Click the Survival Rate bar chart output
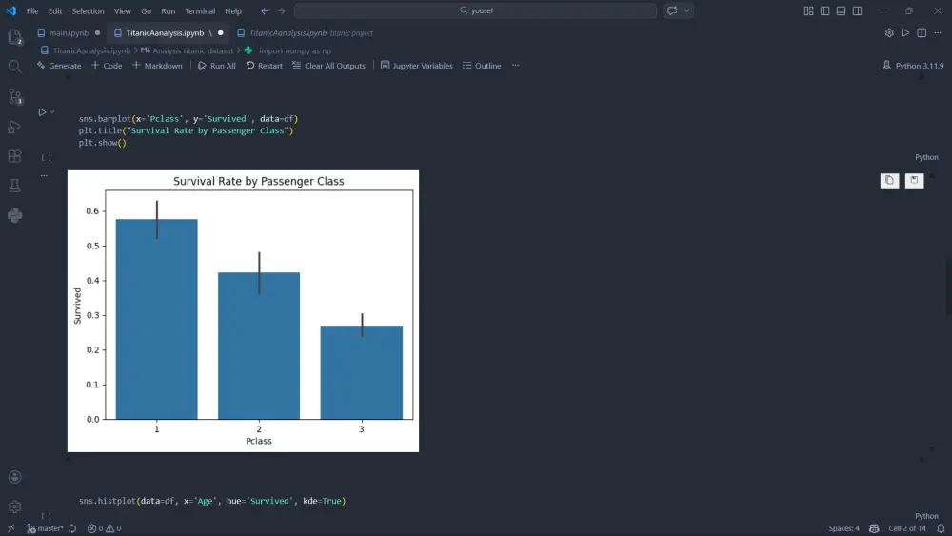Screen dimensions: 952x536 coord(243,310)
